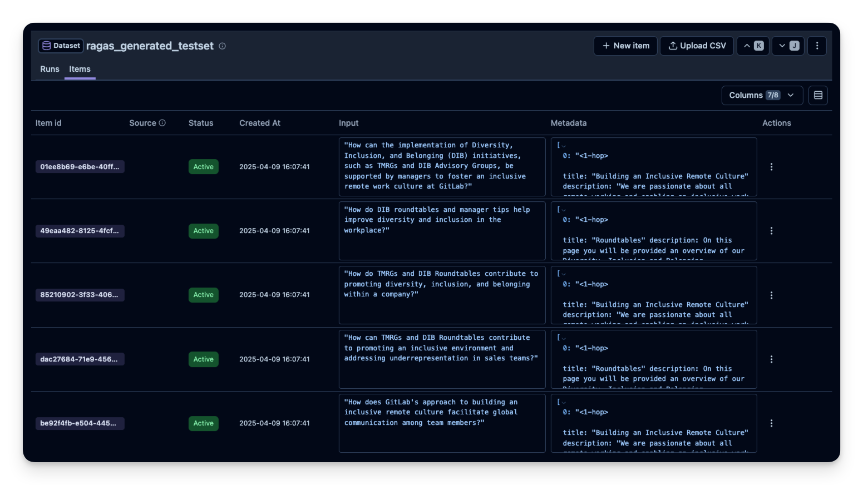The image size is (863, 485).
Task: Click the row-height density icon beside Columns
Action: click(x=818, y=95)
